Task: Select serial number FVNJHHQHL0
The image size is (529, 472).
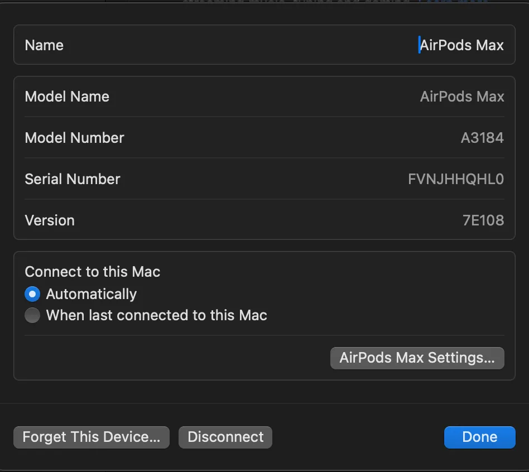Action: coord(456,179)
